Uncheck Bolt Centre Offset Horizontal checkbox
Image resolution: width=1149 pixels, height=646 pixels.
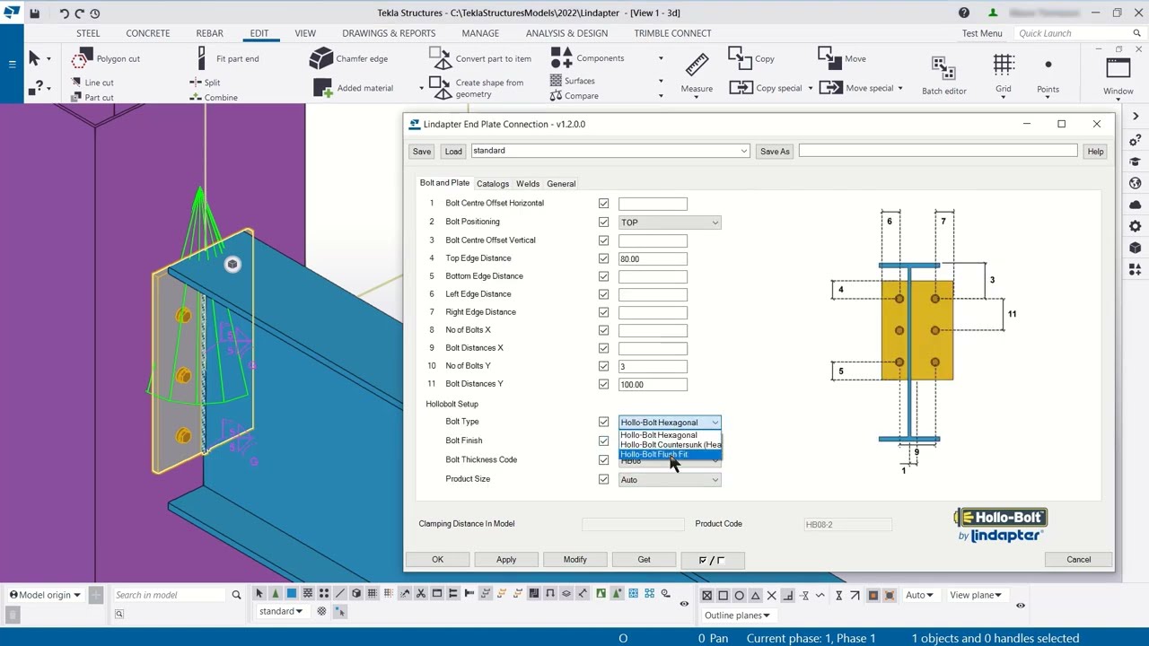[x=603, y=204]
